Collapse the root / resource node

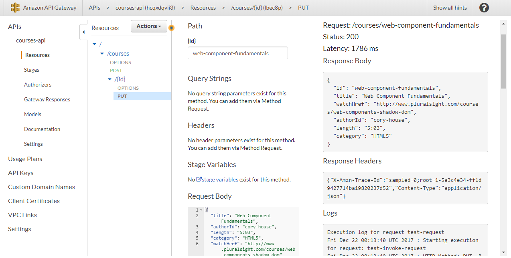(x=94, y=44)
